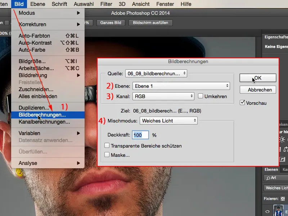Viewport: 288px width, 216px height.
Task: Open the layers panel Weiches Licht dropdown
Action: click(x=276, y=188)
